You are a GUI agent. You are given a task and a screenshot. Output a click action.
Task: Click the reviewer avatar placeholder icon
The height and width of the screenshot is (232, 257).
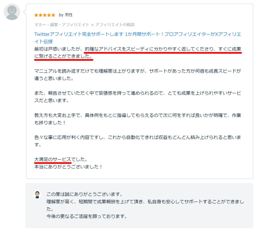click(x=12, y=12)
